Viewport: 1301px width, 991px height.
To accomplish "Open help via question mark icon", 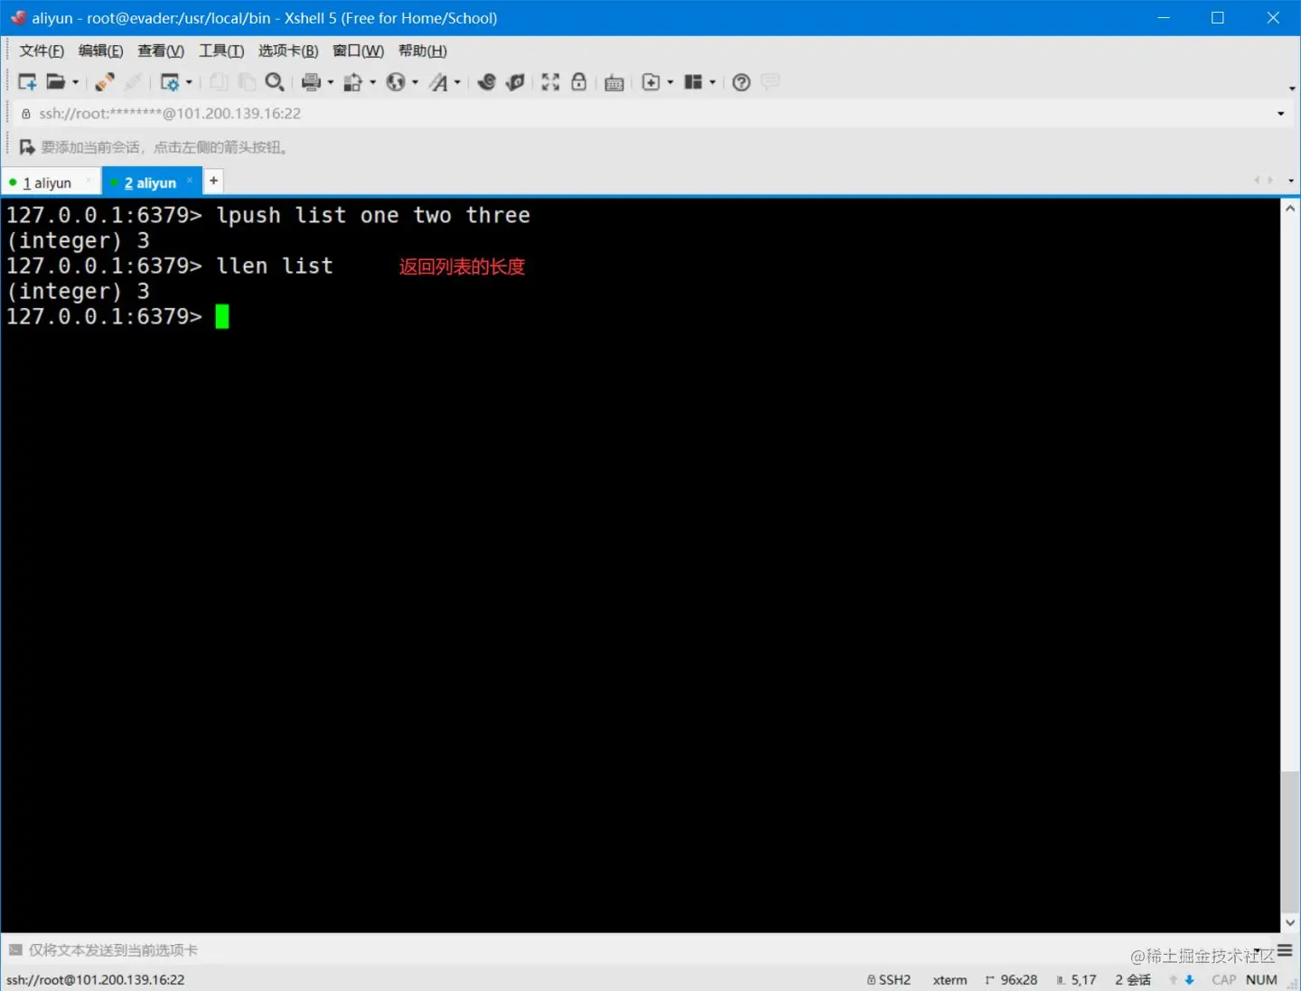I will (742, 82).
